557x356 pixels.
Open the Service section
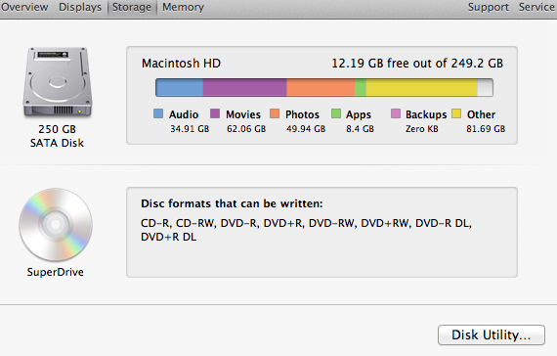point(537,7)
